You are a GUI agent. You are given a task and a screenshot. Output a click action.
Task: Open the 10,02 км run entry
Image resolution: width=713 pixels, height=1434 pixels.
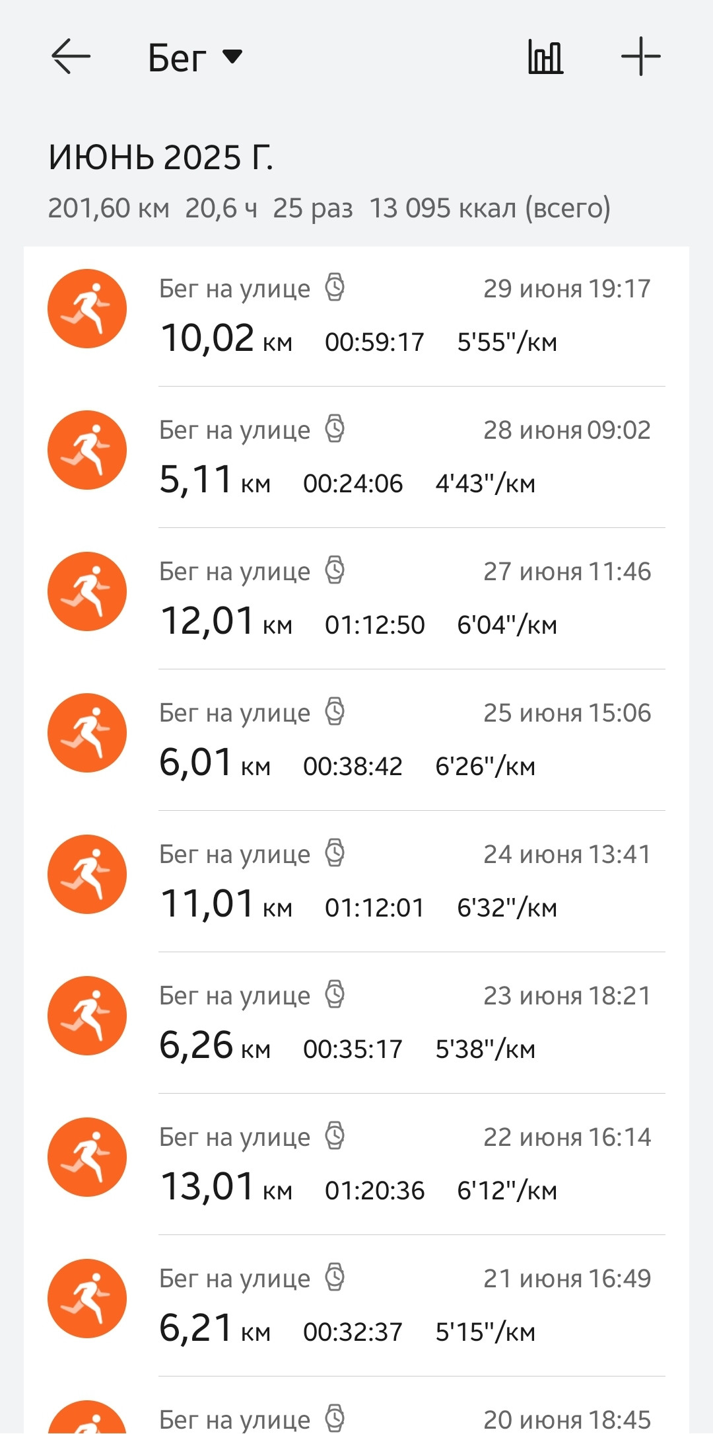coord(356,316)
